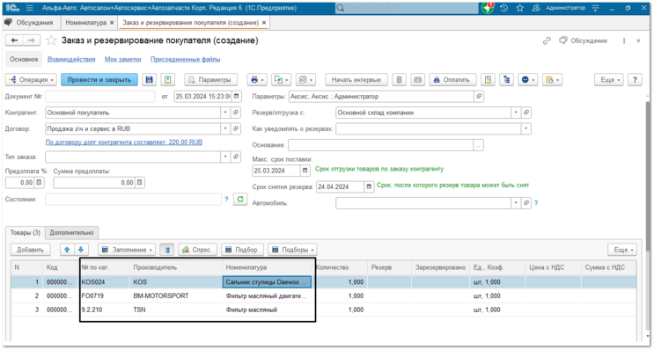Click the Спрос button

click(198, 250)
